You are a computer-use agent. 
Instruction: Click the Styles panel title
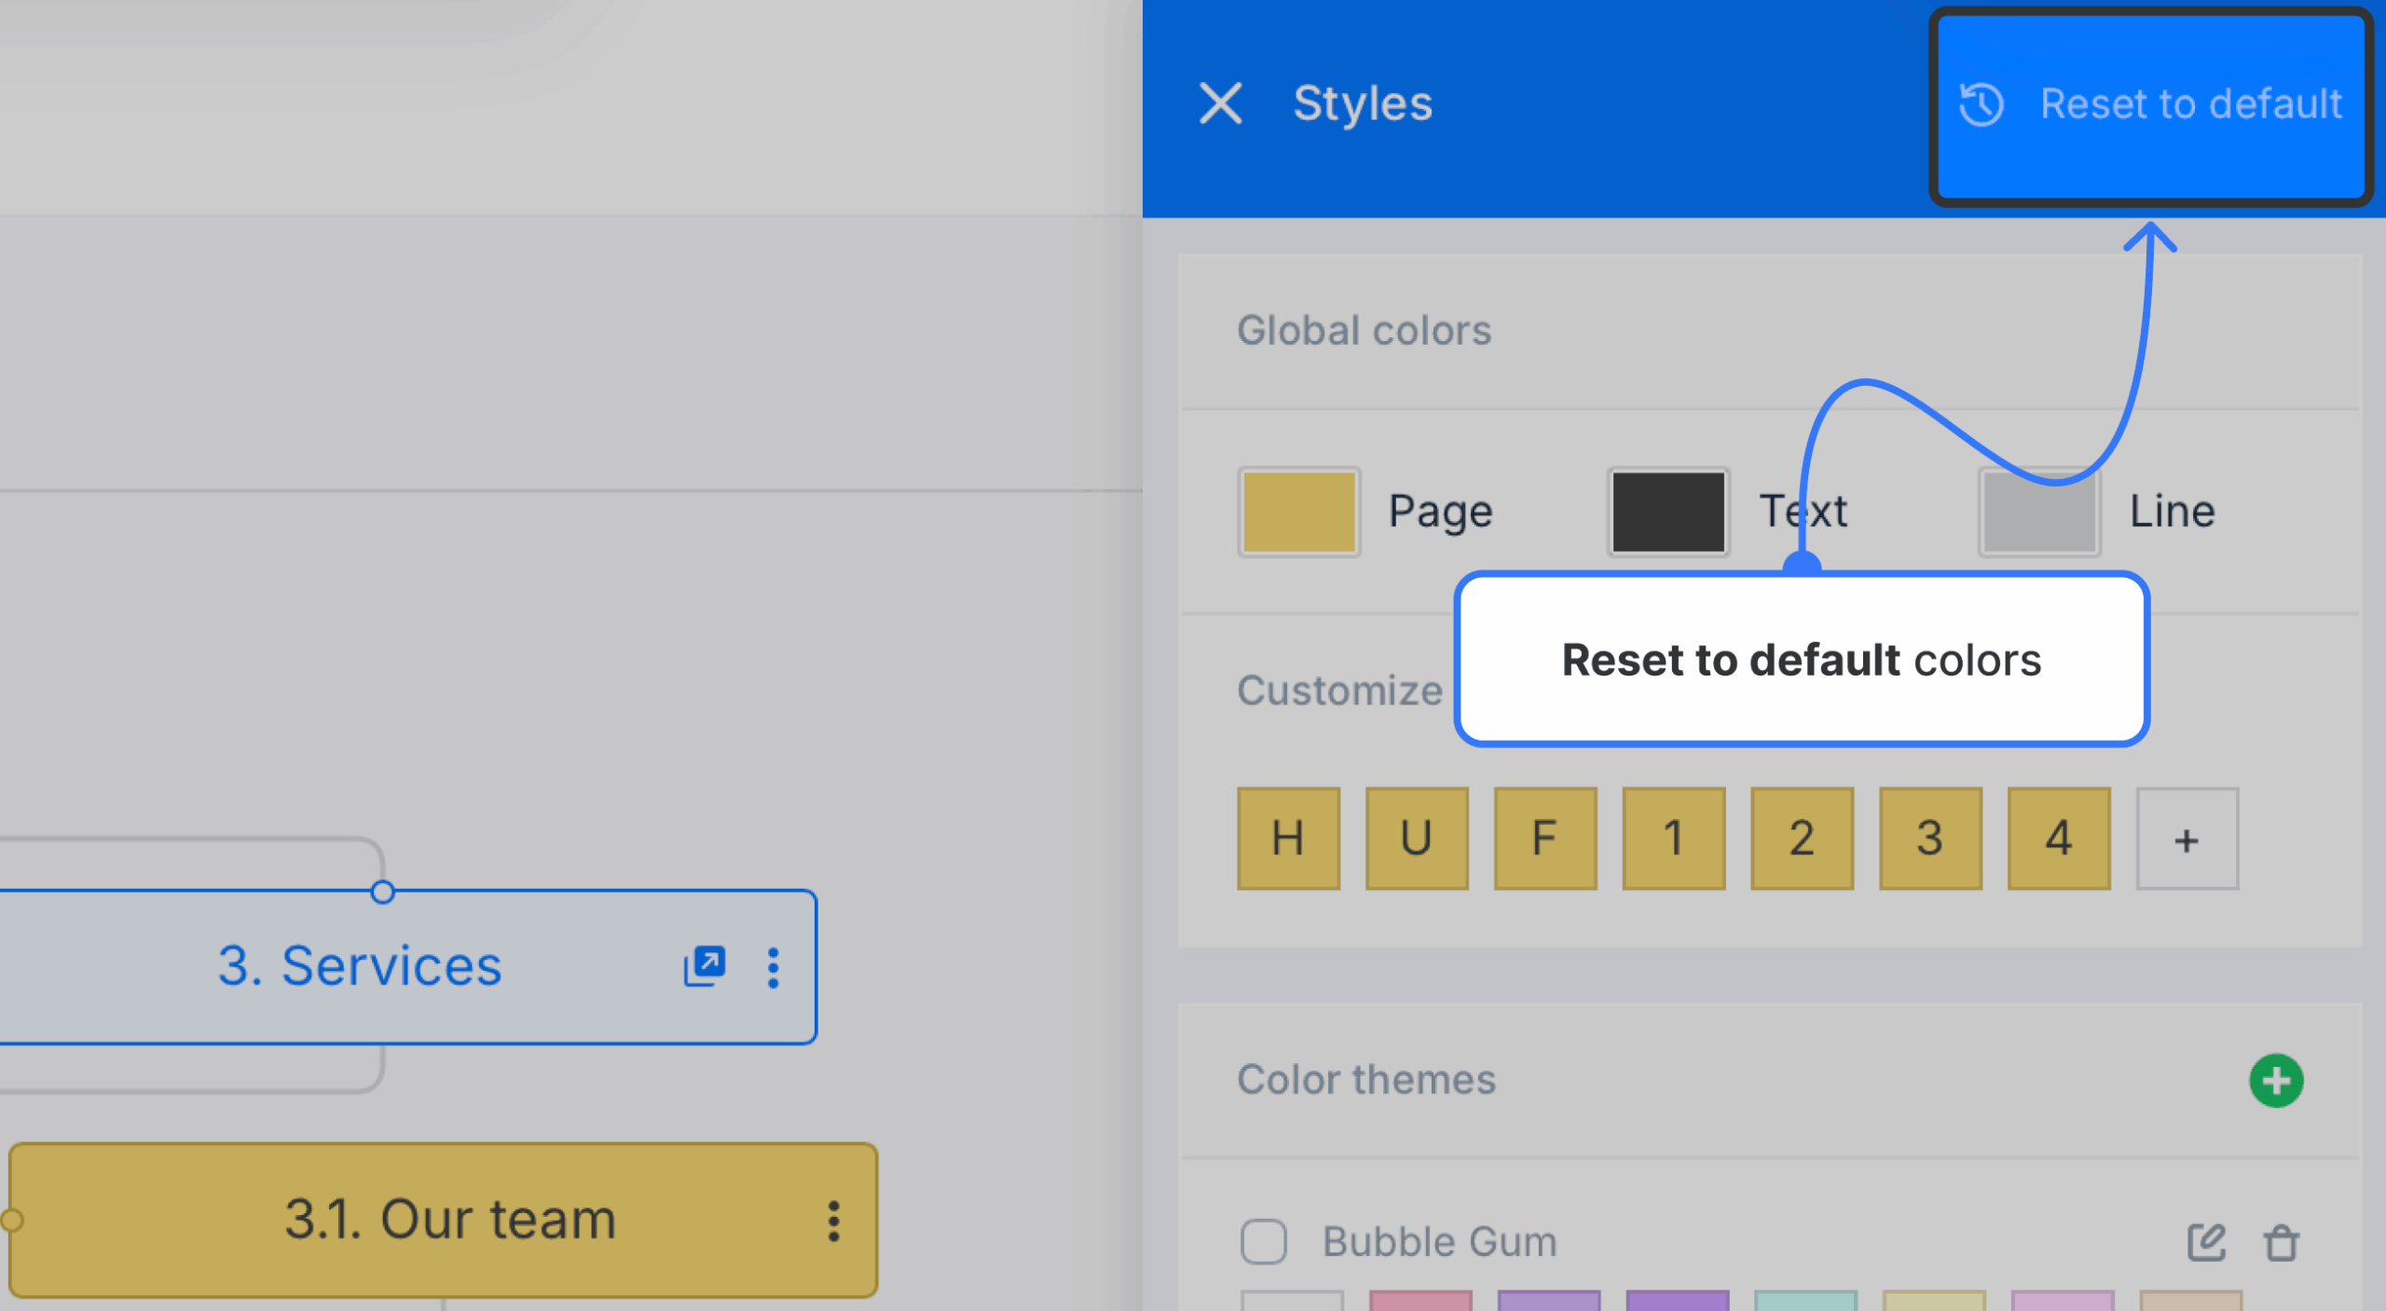(x=1363, y=103)
